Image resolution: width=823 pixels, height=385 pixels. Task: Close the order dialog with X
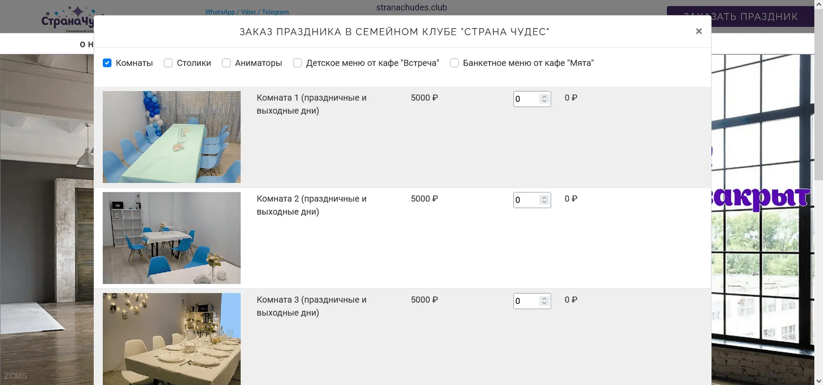[x=698, y=31]
